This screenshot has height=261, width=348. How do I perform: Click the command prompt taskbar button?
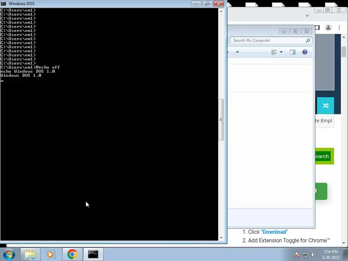pos(93,254)
